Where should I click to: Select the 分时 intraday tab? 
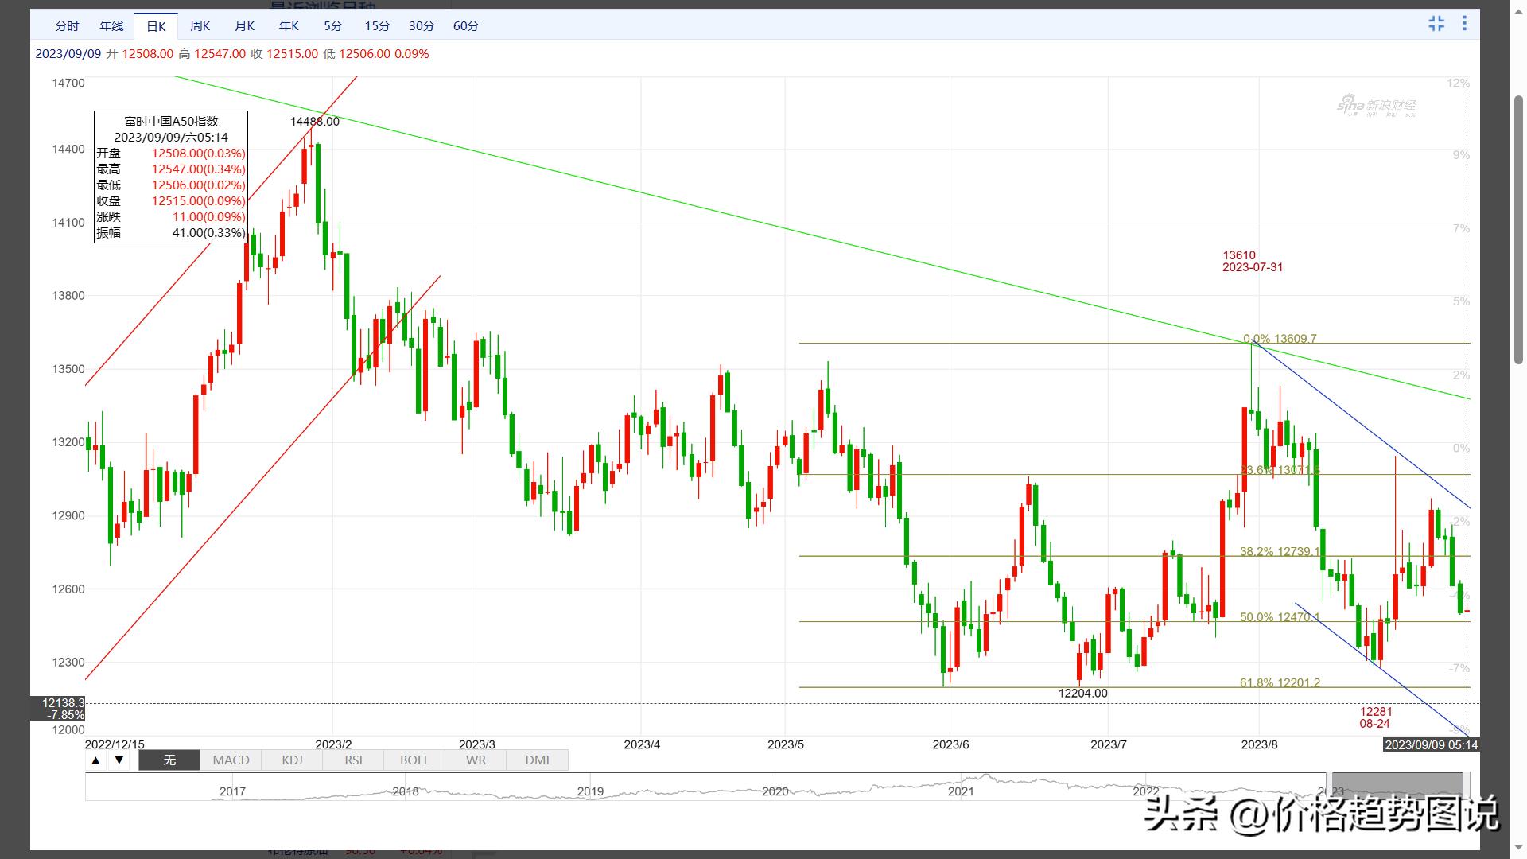click(x=67, y=26)
